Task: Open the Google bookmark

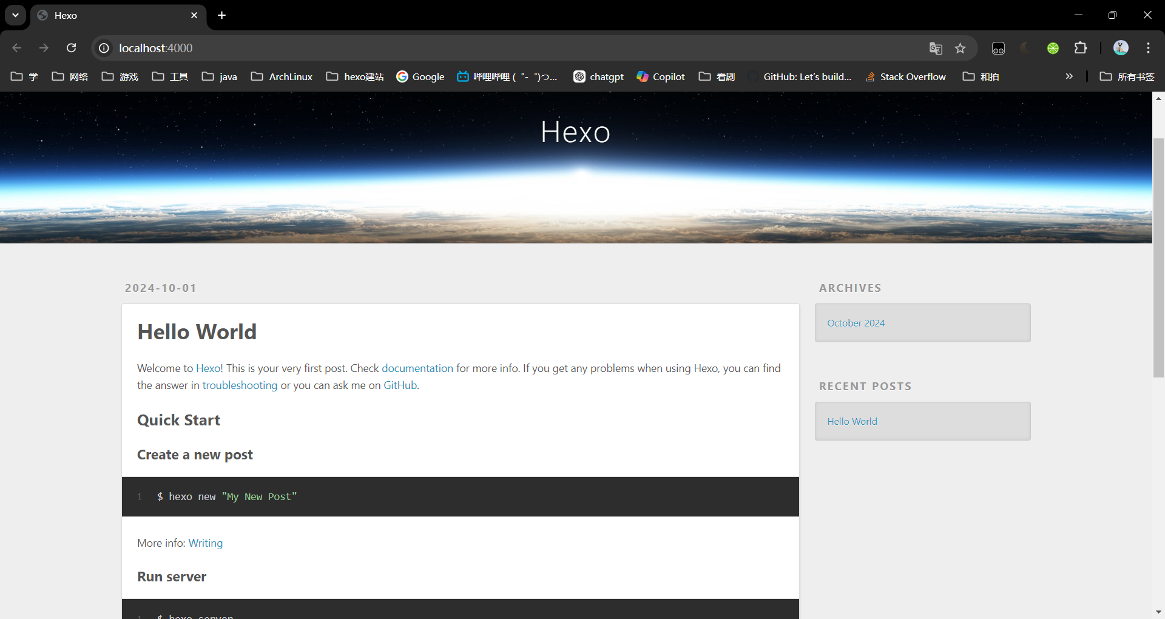Action: pyautogui.click(x=420, y=76)
